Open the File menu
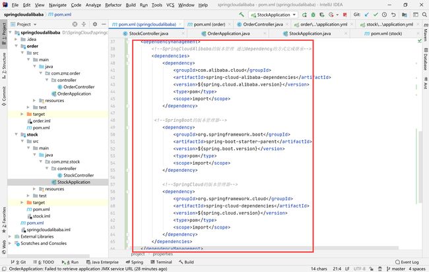 pos(15,5)
